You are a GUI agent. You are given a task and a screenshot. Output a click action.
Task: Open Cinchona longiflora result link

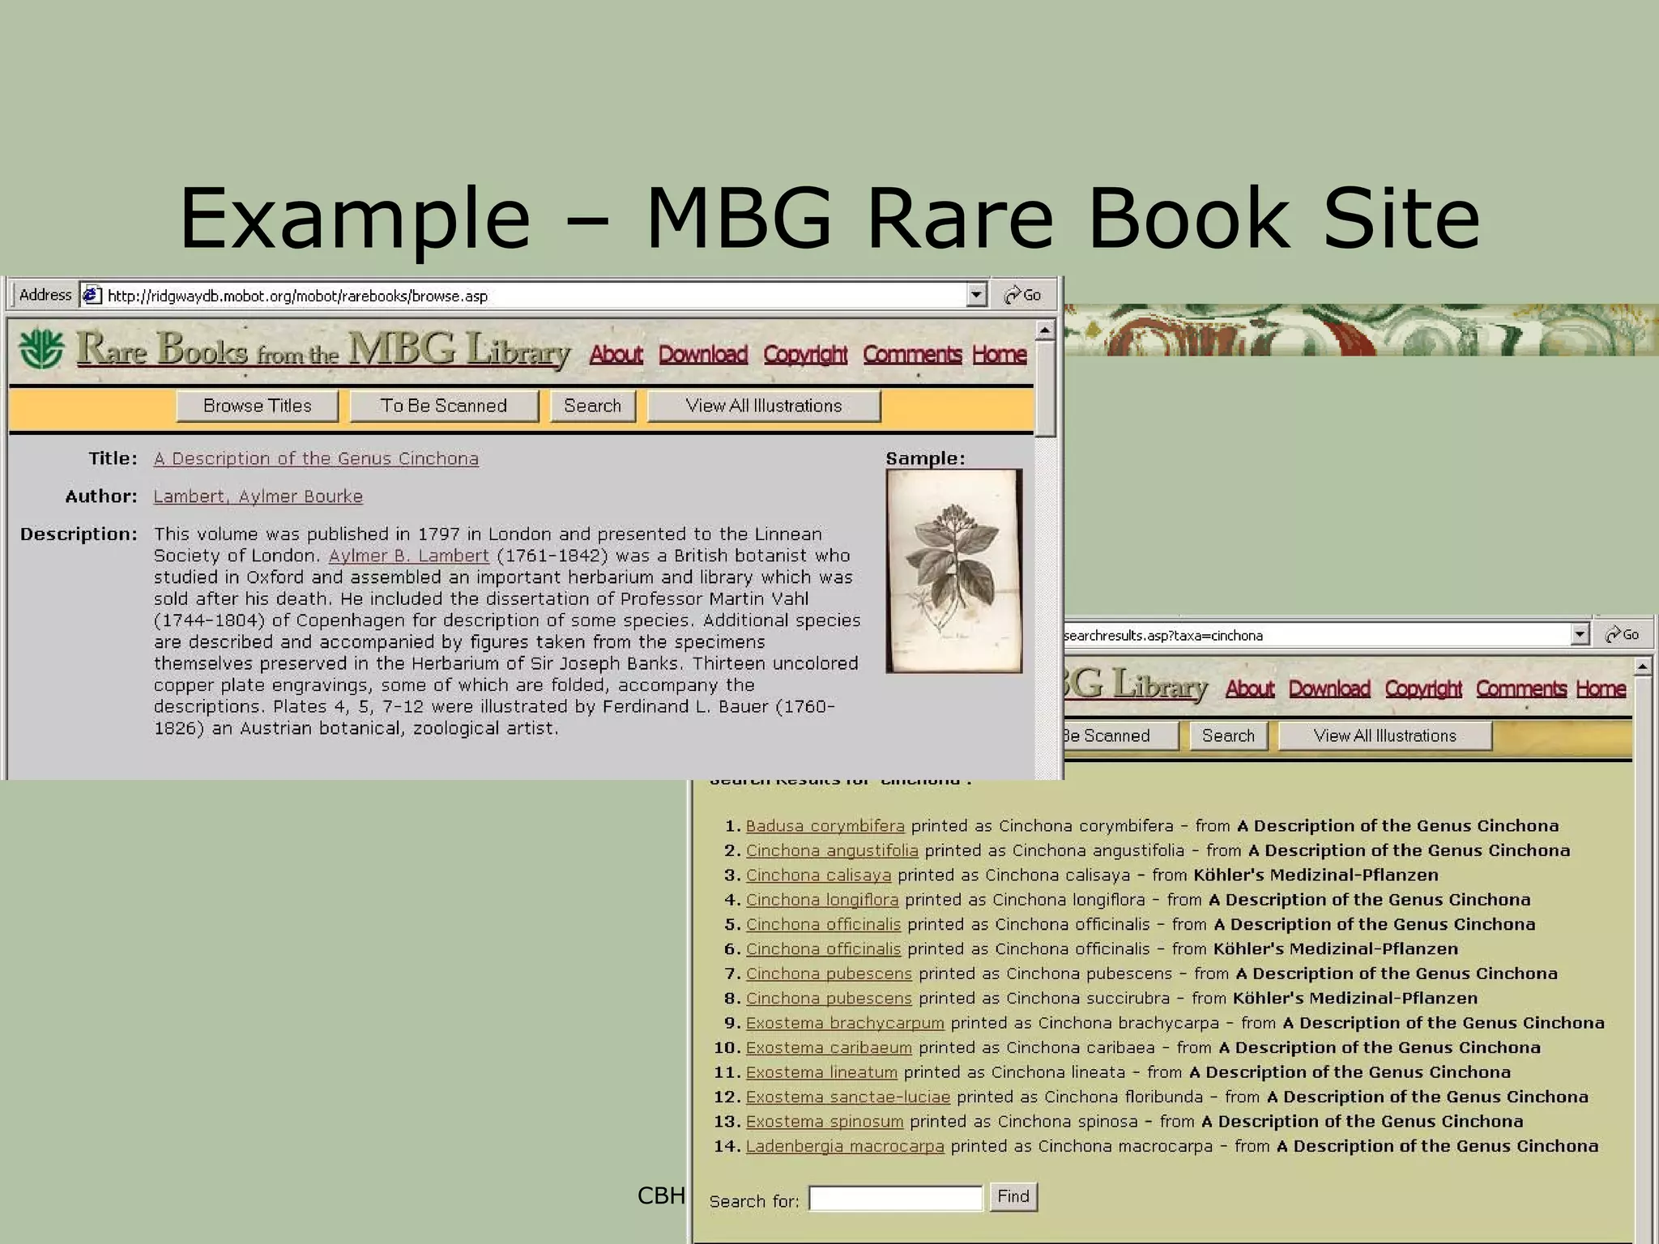point(822,900)
